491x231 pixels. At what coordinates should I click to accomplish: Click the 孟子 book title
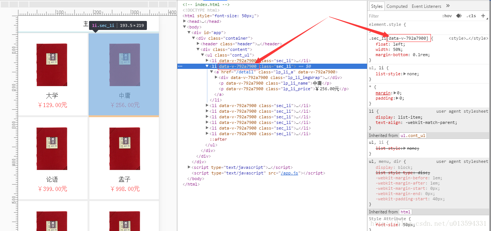pyautogui.click(x=125, y=180)
